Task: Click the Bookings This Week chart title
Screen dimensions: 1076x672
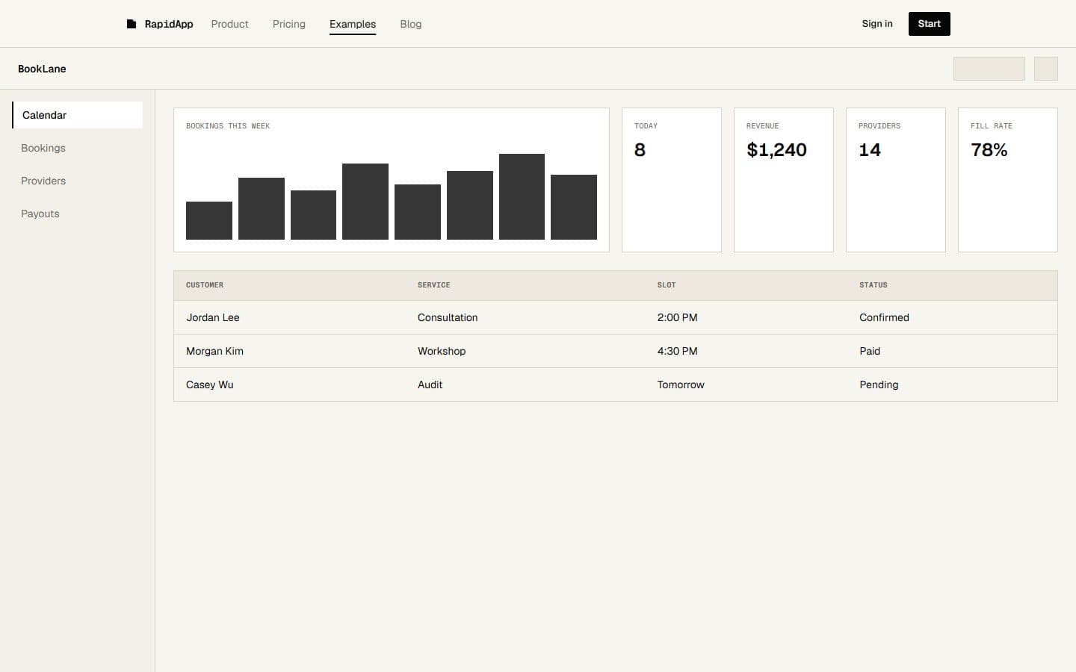Action: point(228,126)
